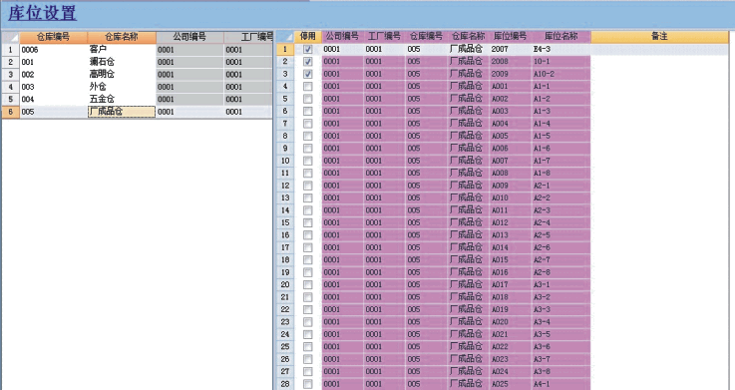Tick 停用 checkbox for location A023

[x=308, y=359]
